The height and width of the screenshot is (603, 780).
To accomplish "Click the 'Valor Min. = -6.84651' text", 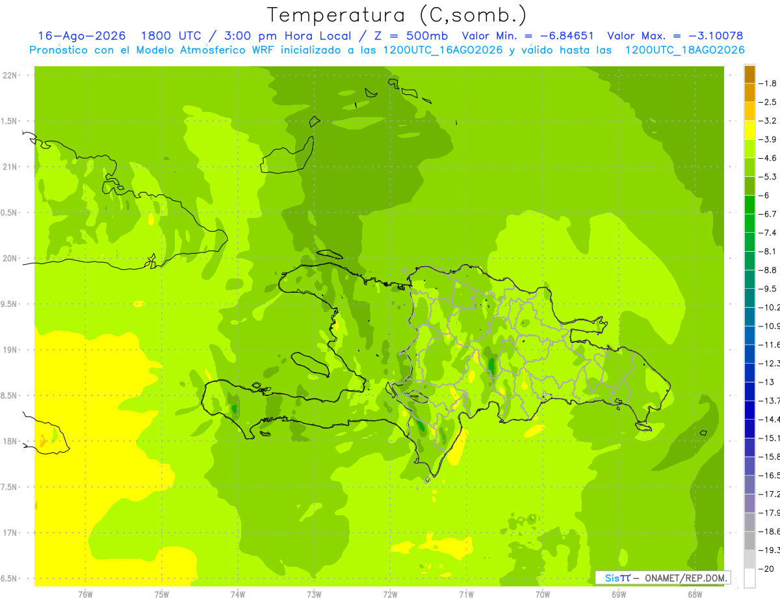I will tap(527, 36).
